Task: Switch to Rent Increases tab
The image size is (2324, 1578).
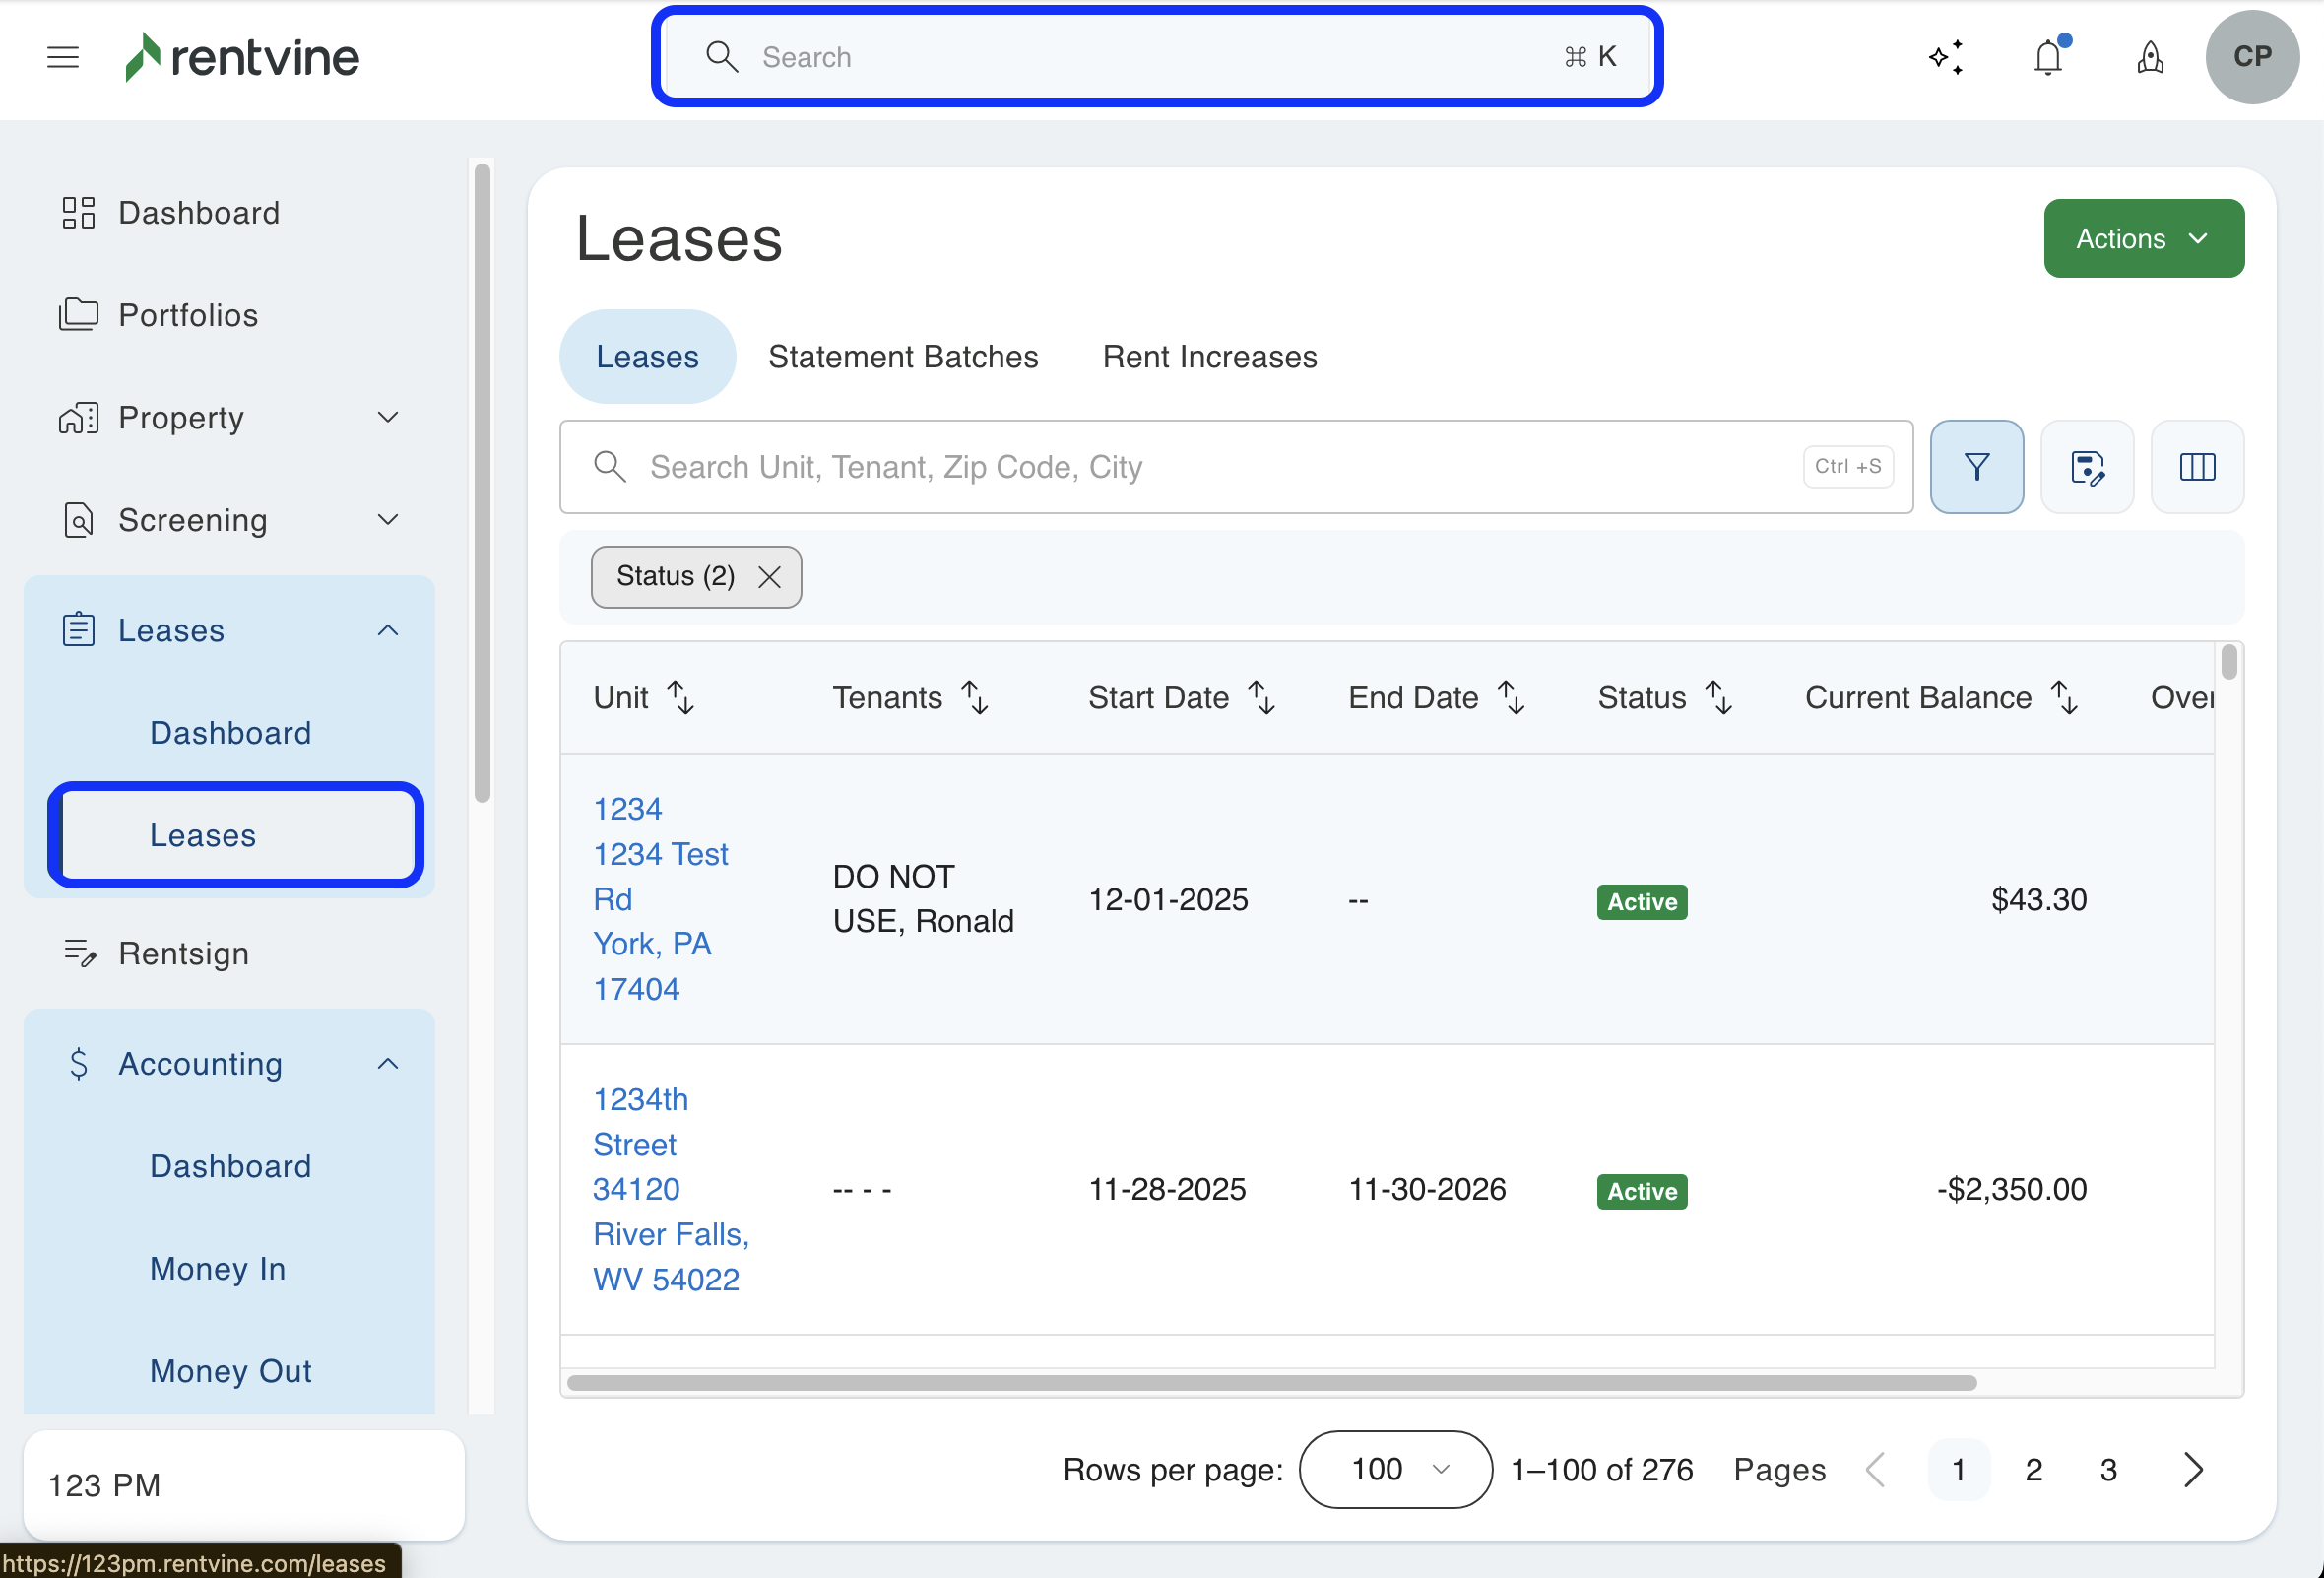Action: tap(1209, 357)
